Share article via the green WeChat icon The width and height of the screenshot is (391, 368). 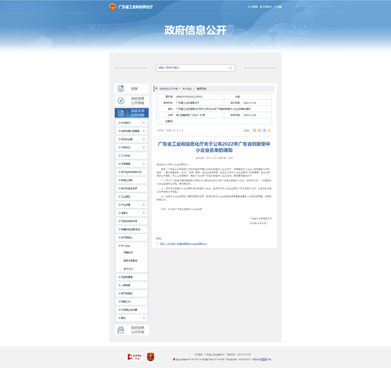click(x=254, y=131)
